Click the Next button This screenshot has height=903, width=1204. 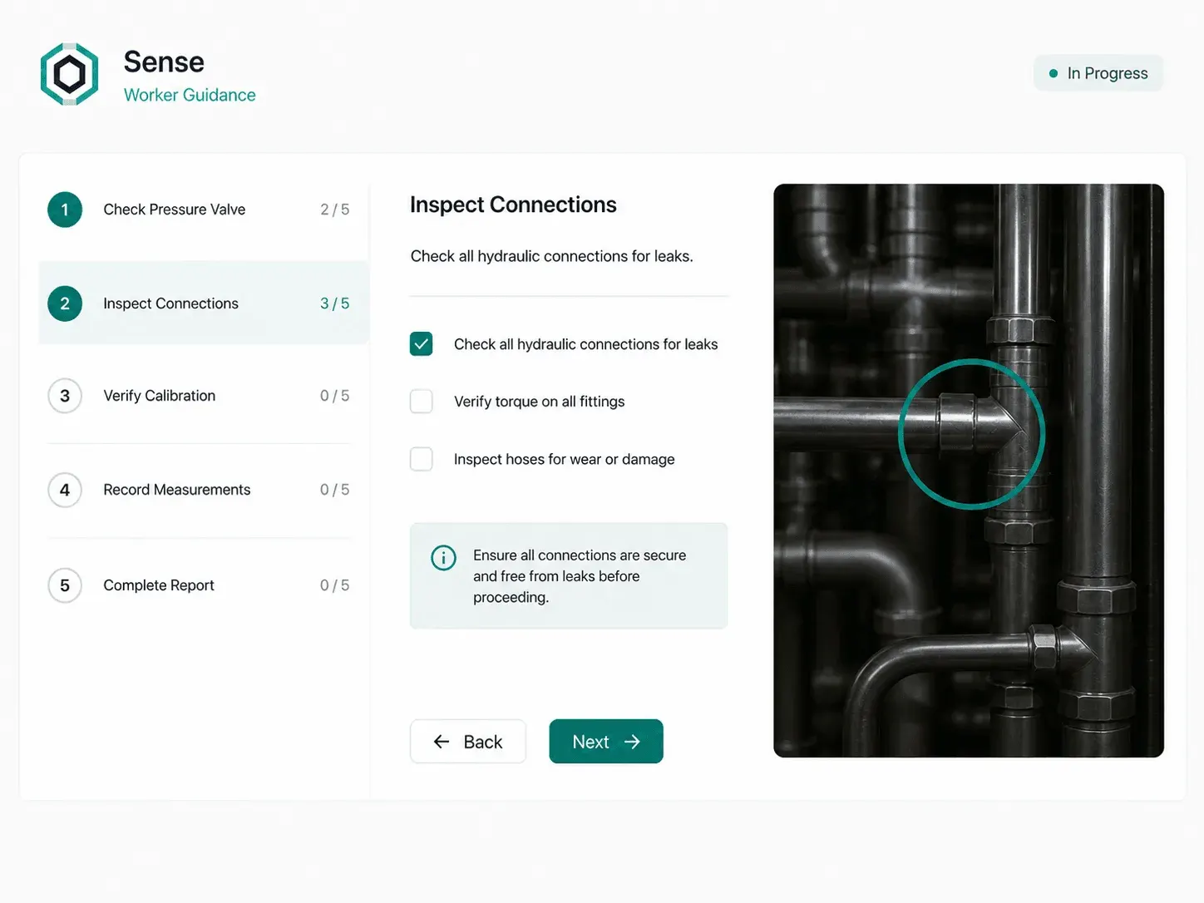click(x=606, y=742)
